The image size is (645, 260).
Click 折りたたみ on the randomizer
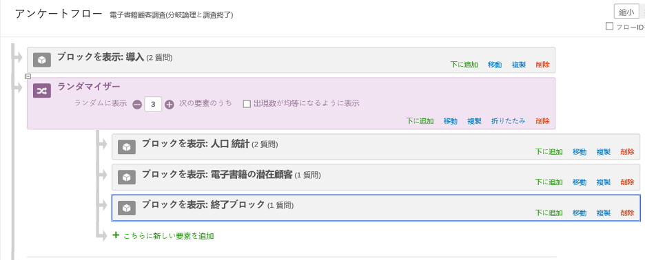click(x=509, y=121)
